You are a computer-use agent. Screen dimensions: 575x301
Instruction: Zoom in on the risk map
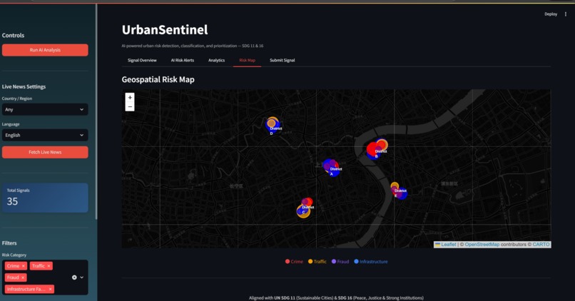(130, 98)
